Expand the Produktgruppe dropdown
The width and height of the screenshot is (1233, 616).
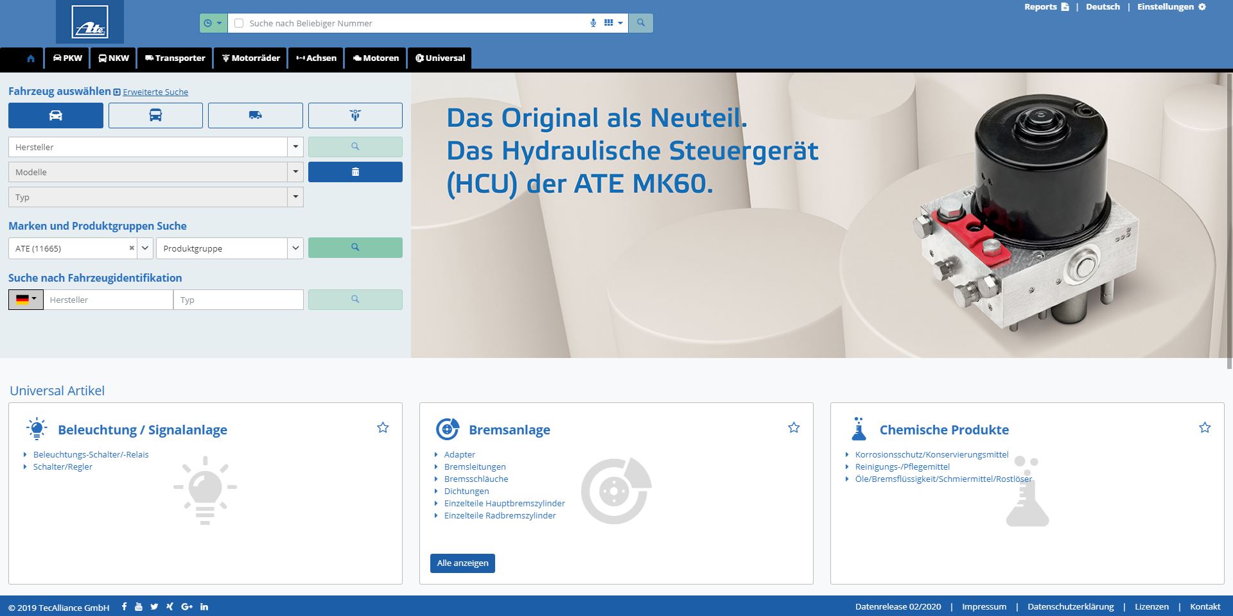pyautogui.click(x=295, y=248)
